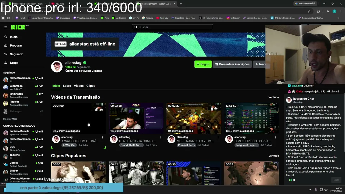Open the browser tab search dropdown
The image size is (345, 194).
pyautogui.click(x=3, y=4)
